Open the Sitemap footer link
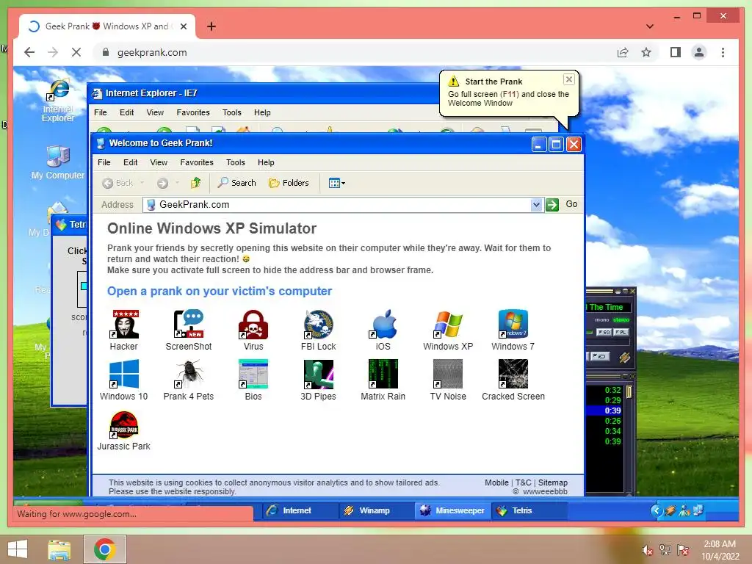The image size is (752, 564). [x=552, y=483]
